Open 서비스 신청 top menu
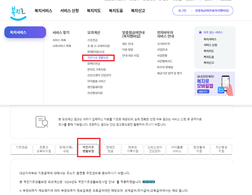This screenshot has width=252, height=195. pos(69,11)
